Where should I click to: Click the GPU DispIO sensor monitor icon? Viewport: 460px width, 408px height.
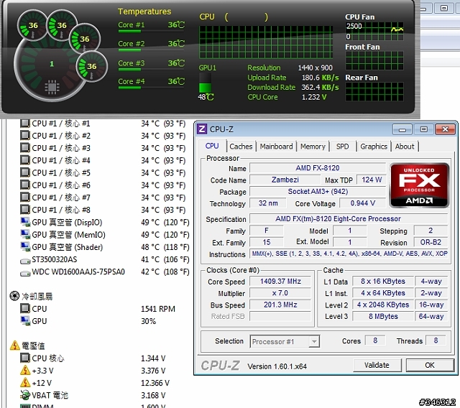pyautogui.click(x=25, y=222)
